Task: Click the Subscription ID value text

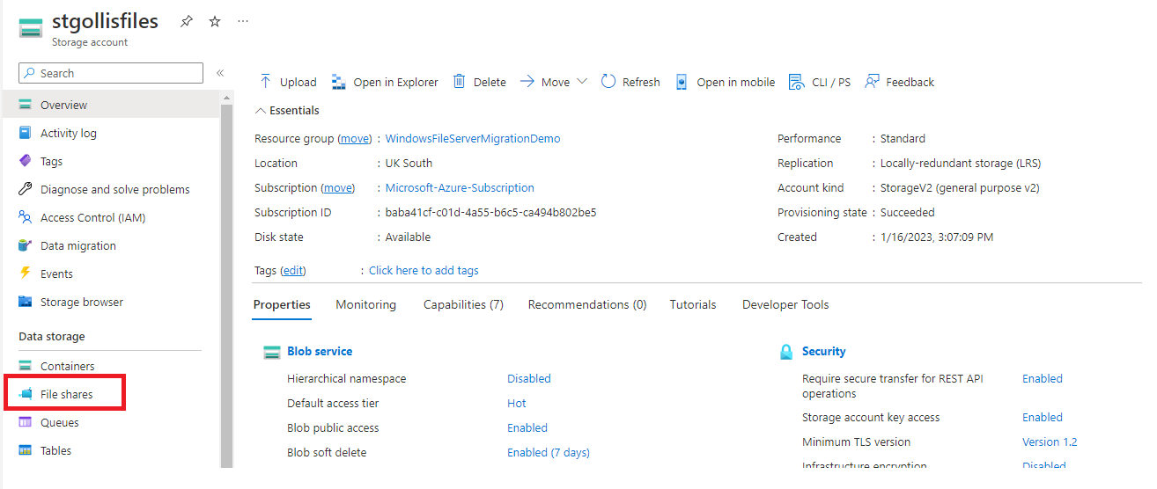Action: pos(490,213)
